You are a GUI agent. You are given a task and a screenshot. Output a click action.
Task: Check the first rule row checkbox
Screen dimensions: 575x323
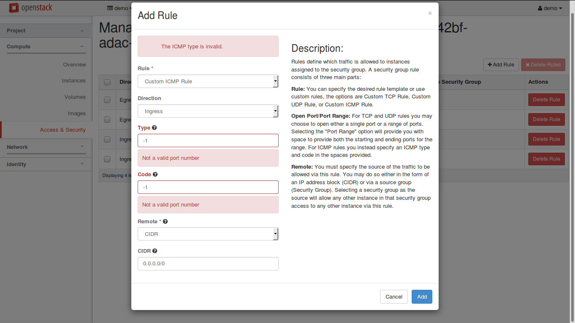pos(107,100)
